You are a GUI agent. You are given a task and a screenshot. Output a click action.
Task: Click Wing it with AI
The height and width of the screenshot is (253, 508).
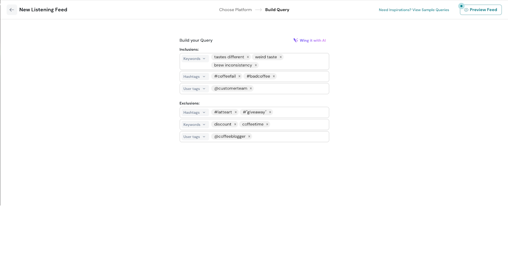[x=310, y=41]
